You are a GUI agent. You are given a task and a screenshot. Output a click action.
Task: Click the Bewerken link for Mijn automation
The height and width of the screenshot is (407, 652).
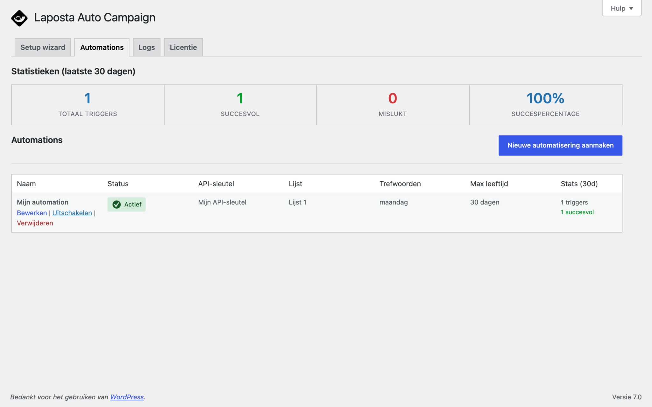(x=32, y=213)
